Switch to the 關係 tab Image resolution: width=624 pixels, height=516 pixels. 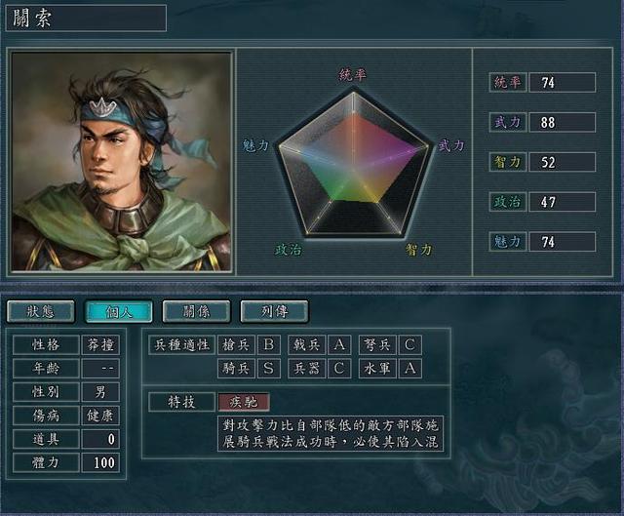pos(197,311)
